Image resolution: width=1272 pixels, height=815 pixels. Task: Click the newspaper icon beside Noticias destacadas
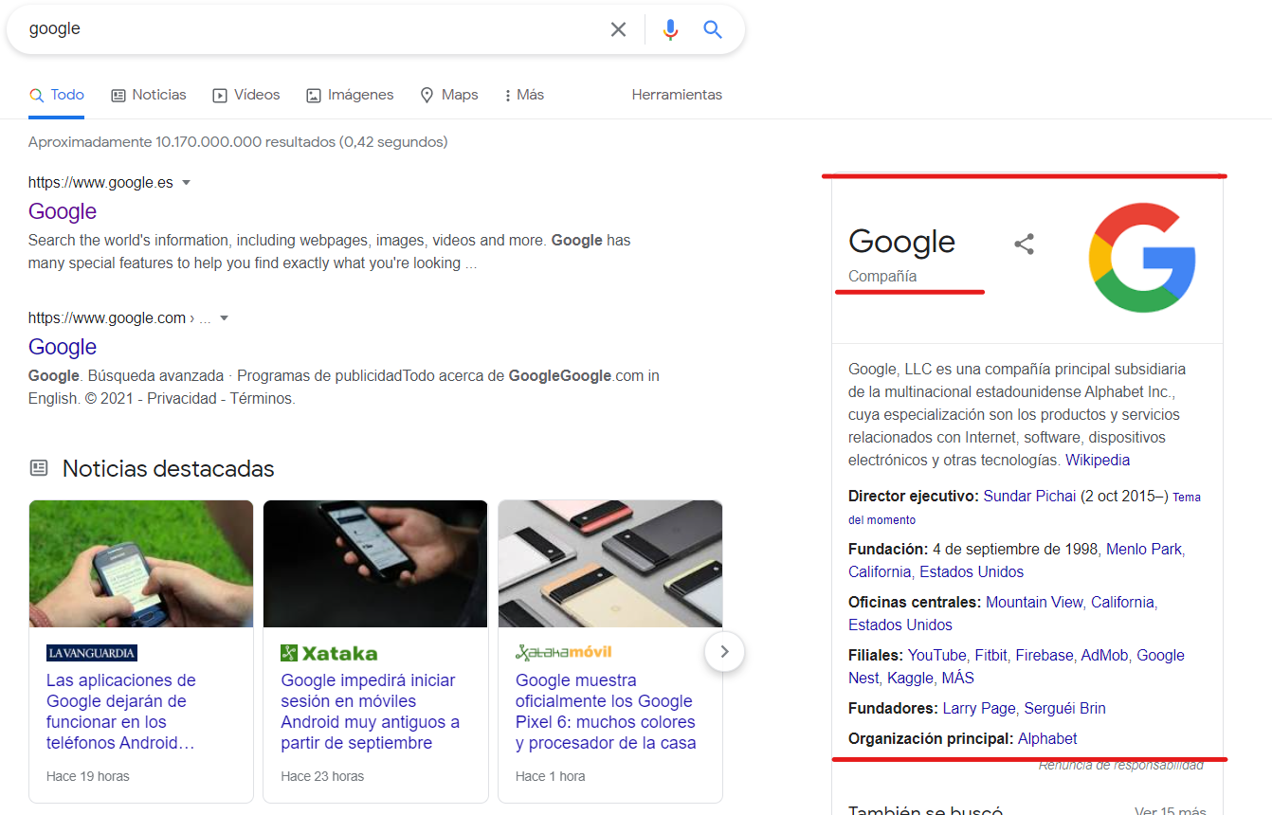[39, 467]
